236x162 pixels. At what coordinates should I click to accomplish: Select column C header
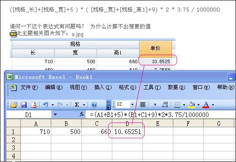97,123
